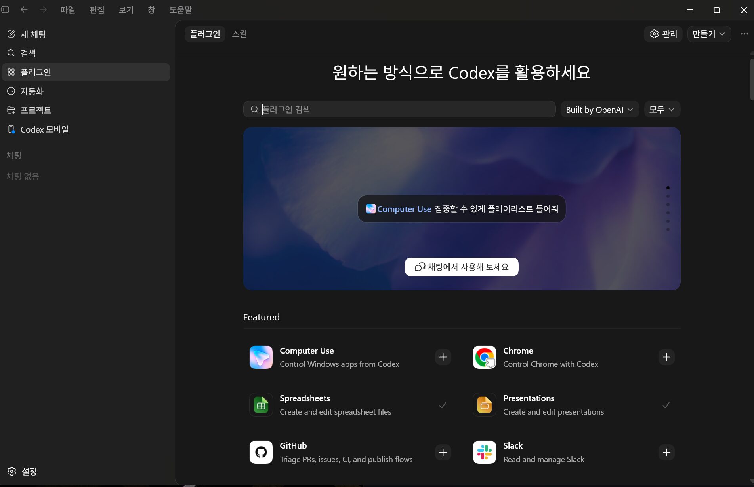Click the Featured section heading
The image size is (754, 487).
tap(262, 317)
